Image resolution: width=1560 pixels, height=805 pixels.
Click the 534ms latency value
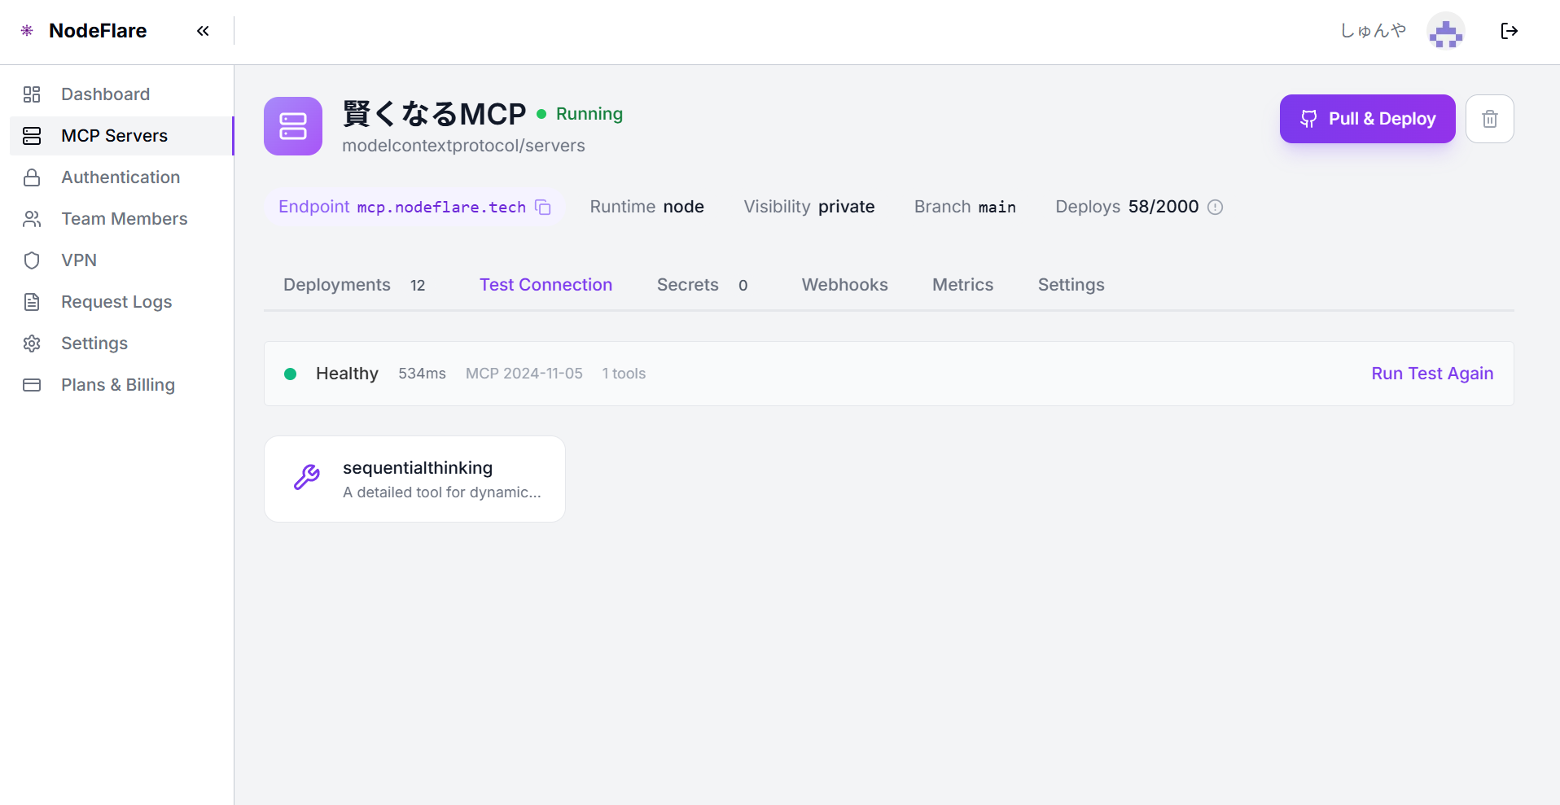(422, 374)
